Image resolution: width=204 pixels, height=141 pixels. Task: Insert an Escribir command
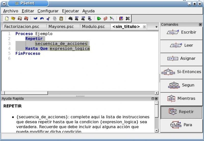(181, 32)
